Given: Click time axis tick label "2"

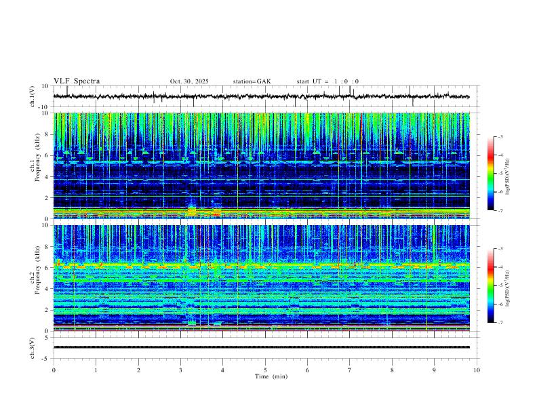Looking at the screenshot, I should [x=138, y=370].
